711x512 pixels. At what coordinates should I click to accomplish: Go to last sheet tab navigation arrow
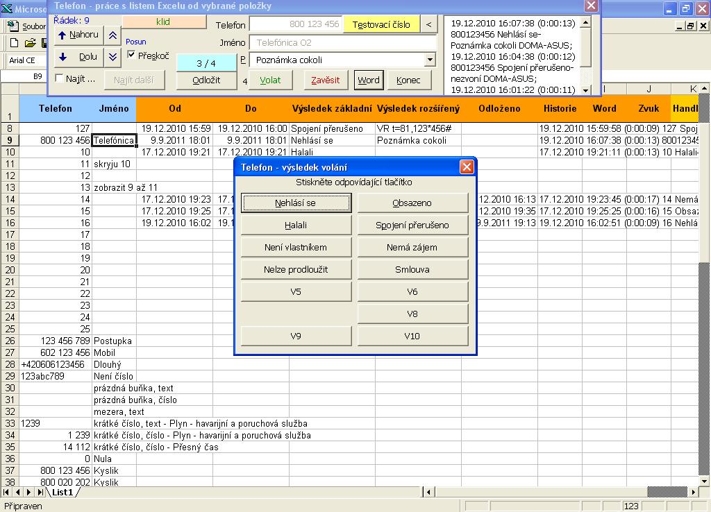point(40,492)
